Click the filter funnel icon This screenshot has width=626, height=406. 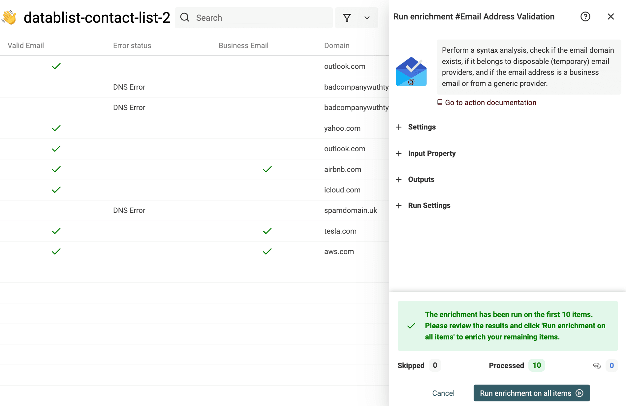click(347, 18)
